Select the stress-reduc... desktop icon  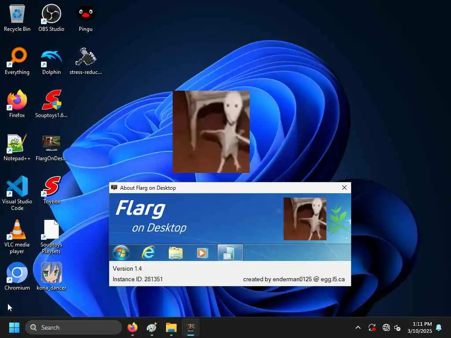tap(86, 61)
